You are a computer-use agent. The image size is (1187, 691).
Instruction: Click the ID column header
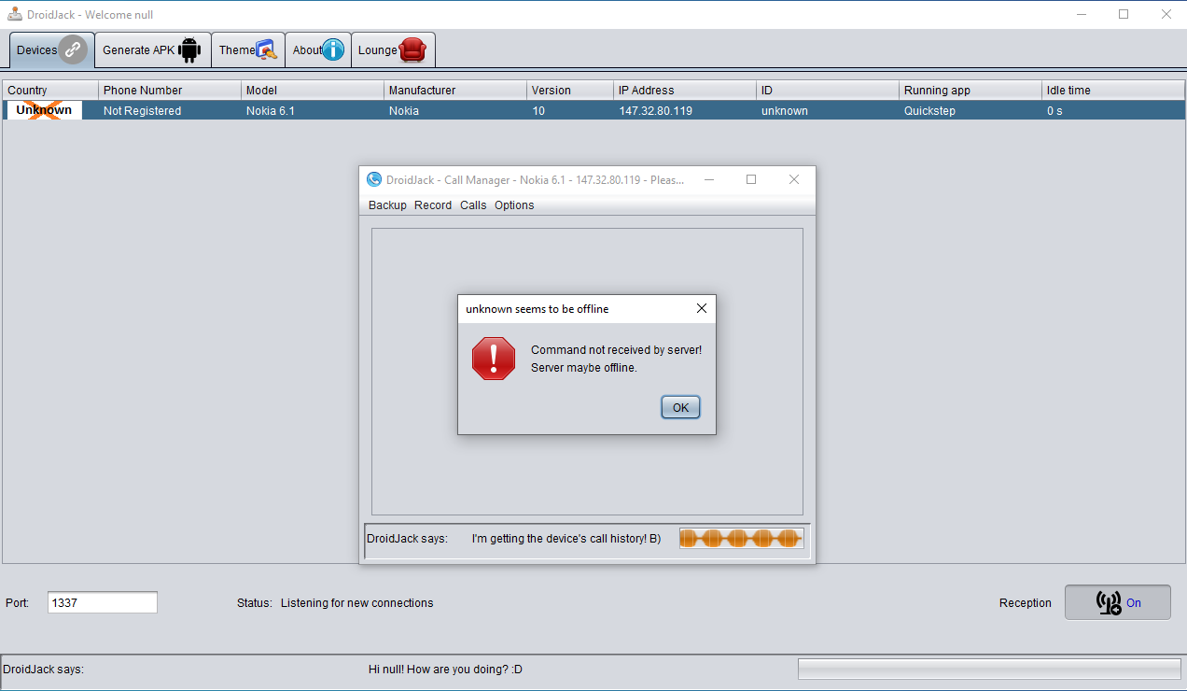click(x=828, y=91)
